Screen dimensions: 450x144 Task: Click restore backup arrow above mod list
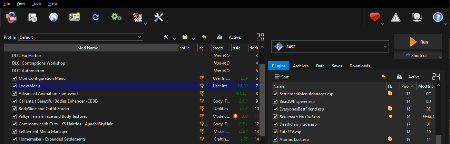pos(204,37)
